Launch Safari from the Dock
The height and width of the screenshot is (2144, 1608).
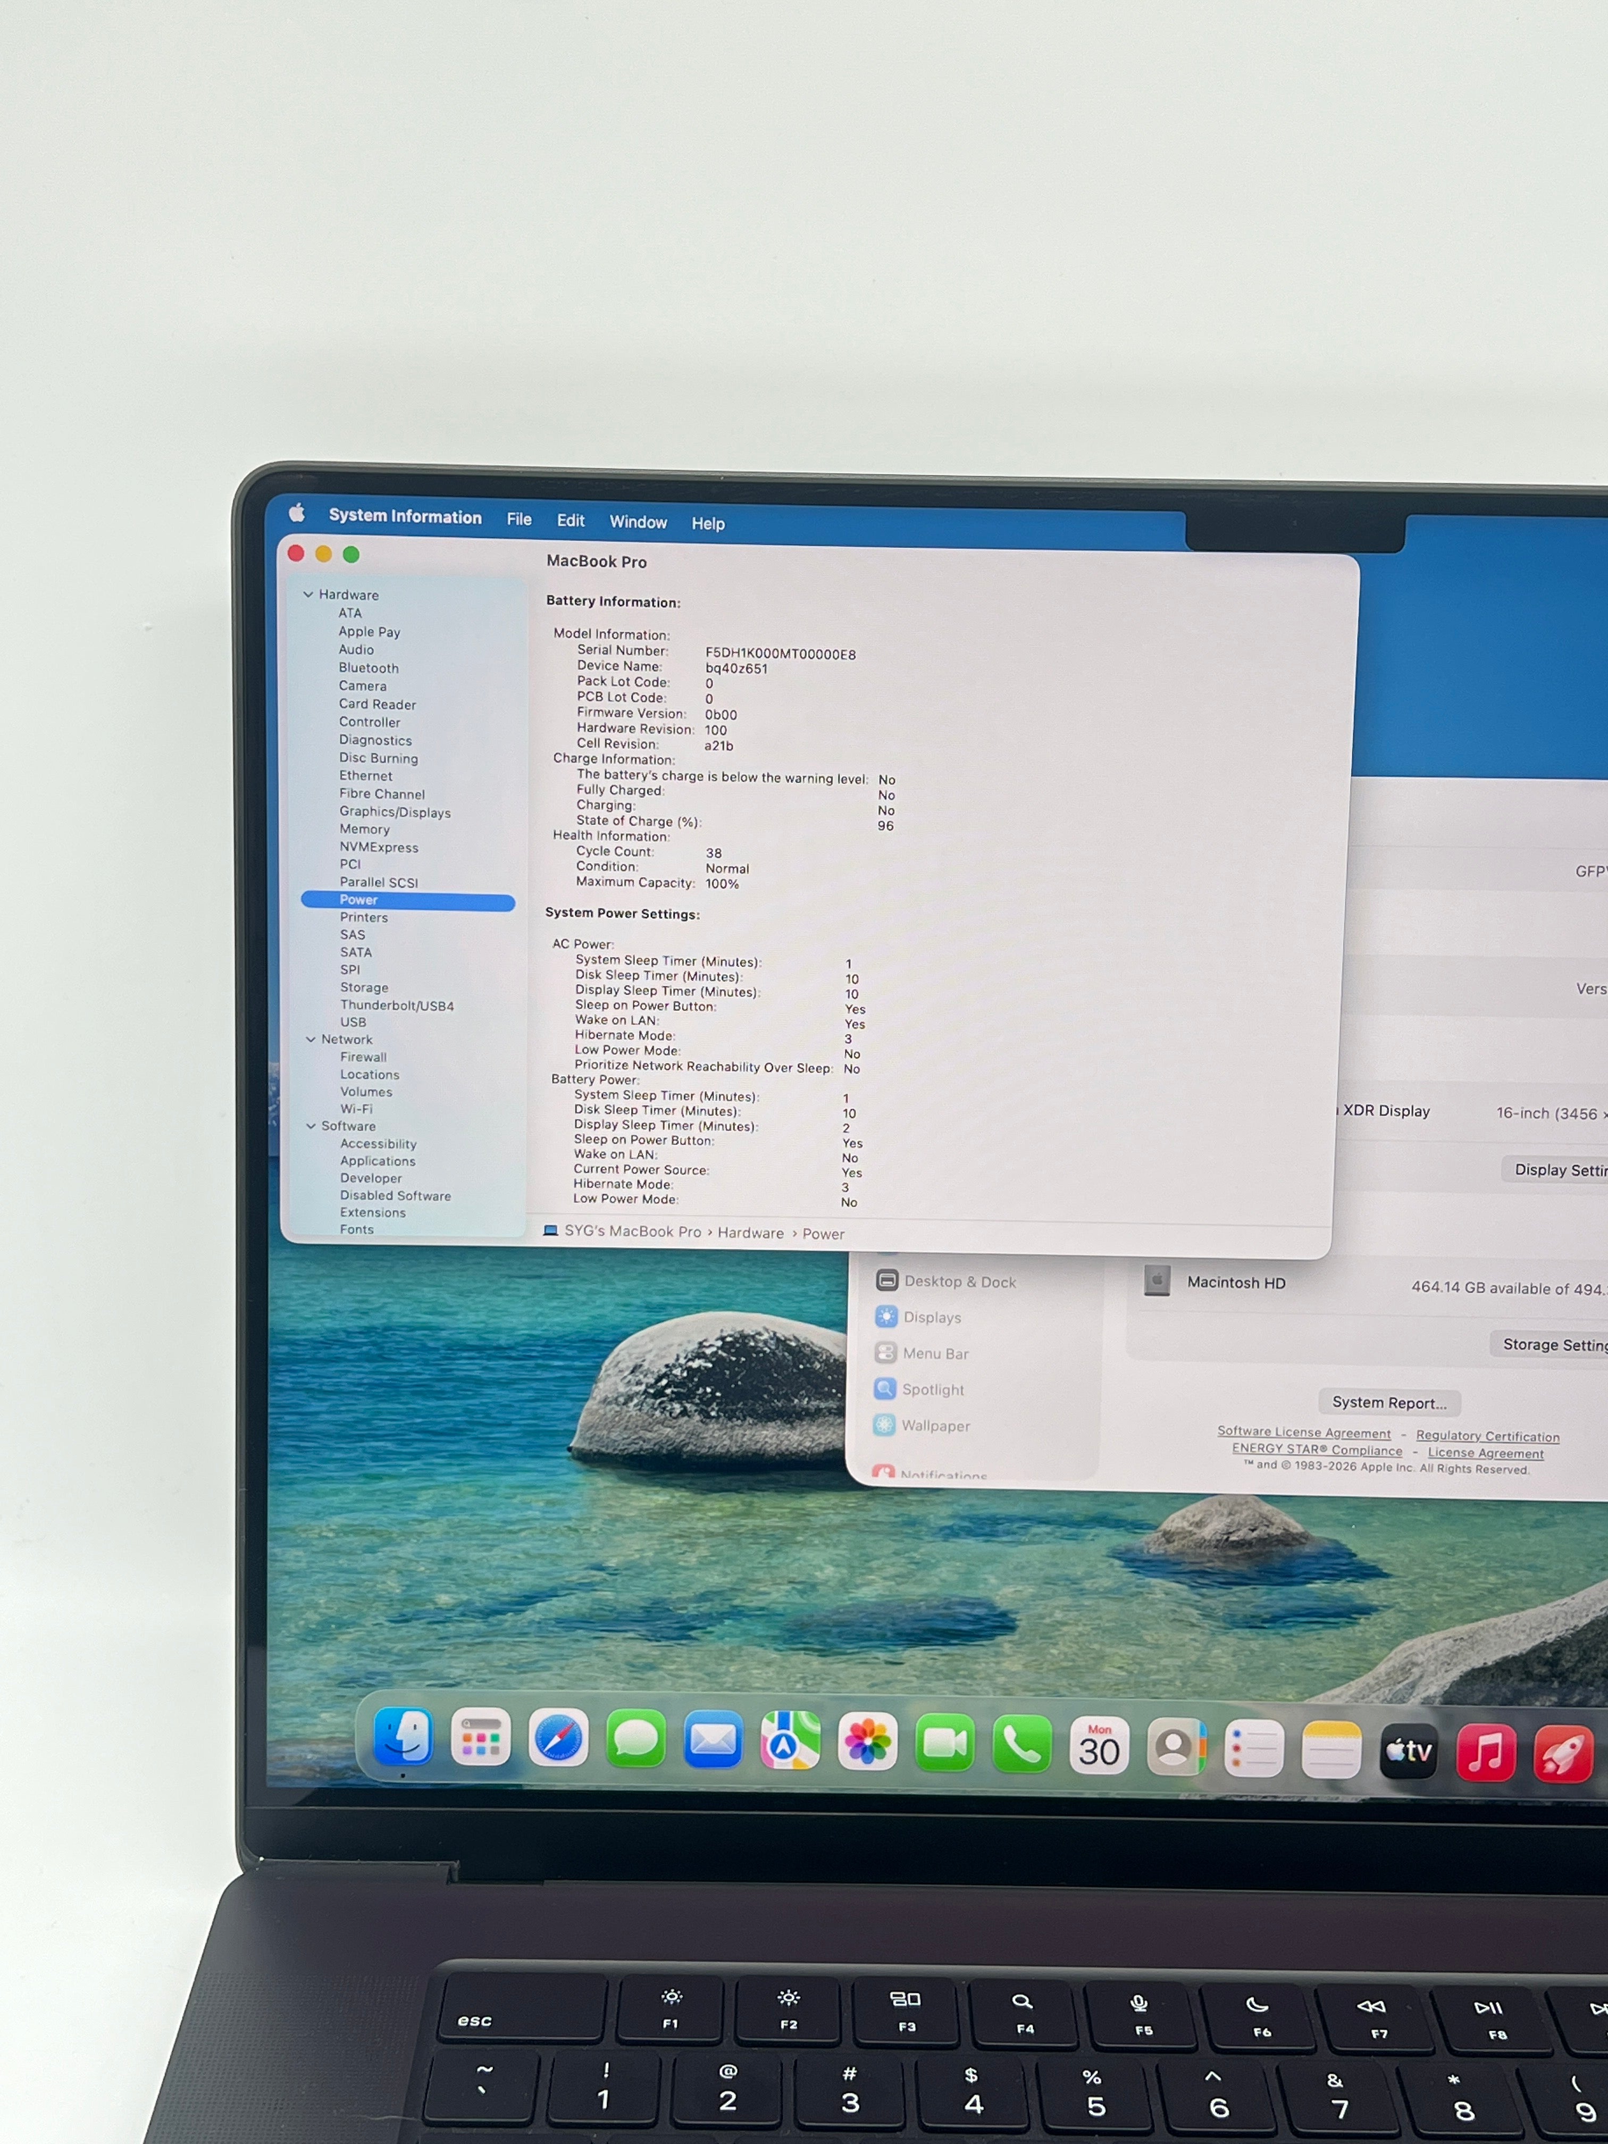coord(558,1738)
